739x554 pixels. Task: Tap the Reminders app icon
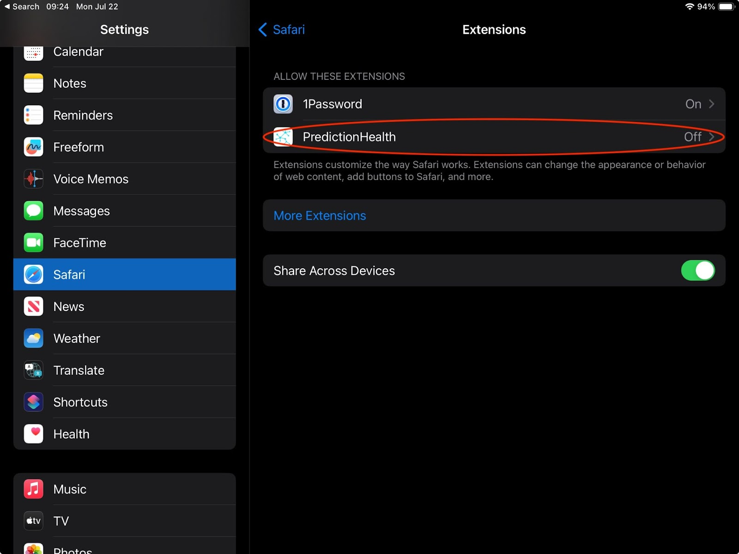pos(33,115)
